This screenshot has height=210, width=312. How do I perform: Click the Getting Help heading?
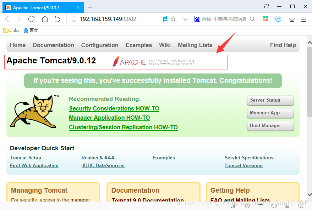[x=230, y=191]
